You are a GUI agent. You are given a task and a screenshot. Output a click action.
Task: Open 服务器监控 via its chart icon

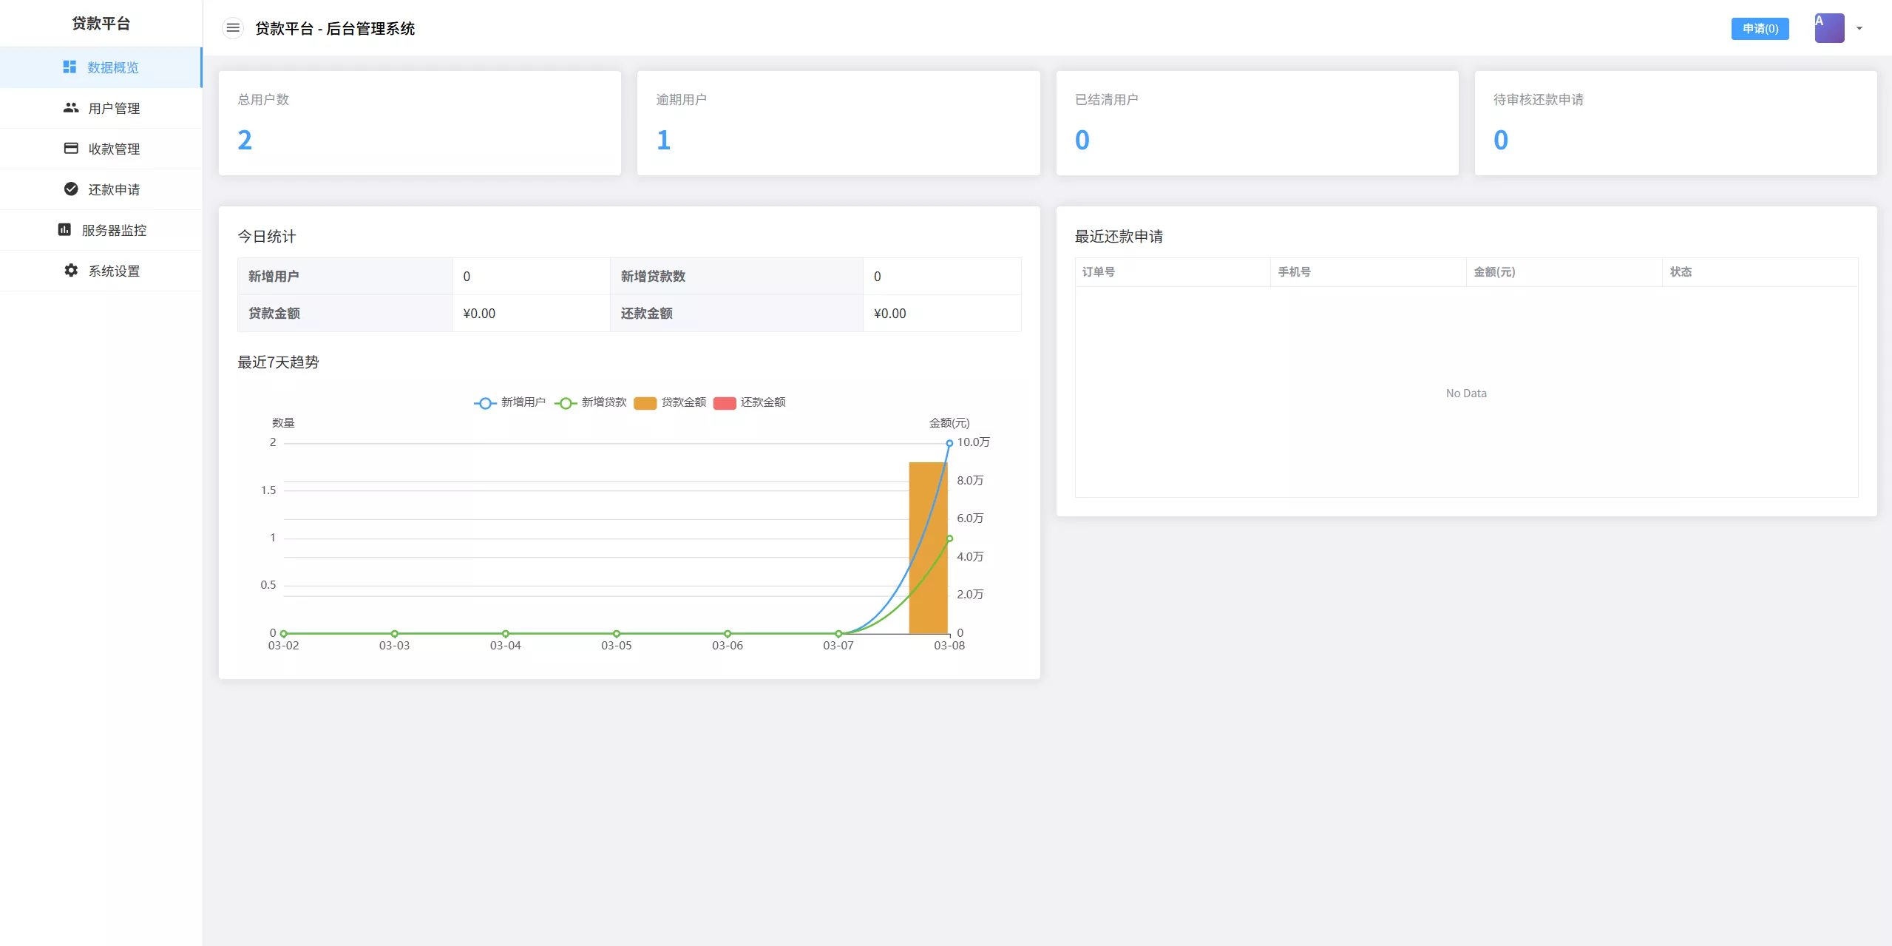point(65,229)
